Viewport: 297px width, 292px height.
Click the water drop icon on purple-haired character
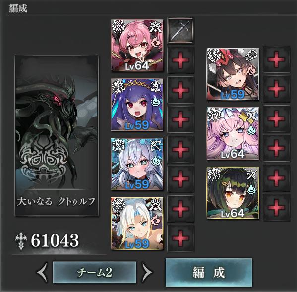(x=156, y=101)
